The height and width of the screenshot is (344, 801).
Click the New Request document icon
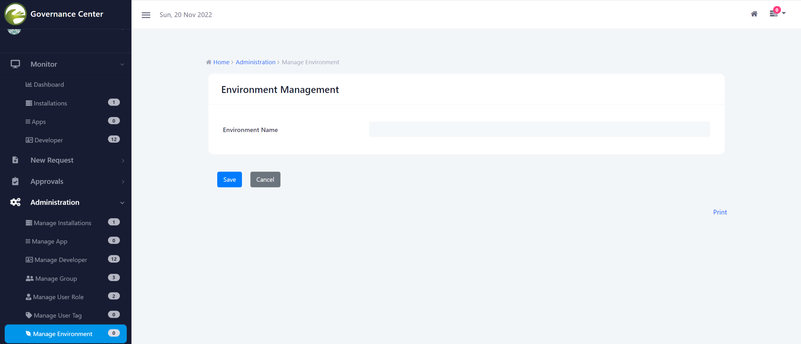click(x=15, y=160)
